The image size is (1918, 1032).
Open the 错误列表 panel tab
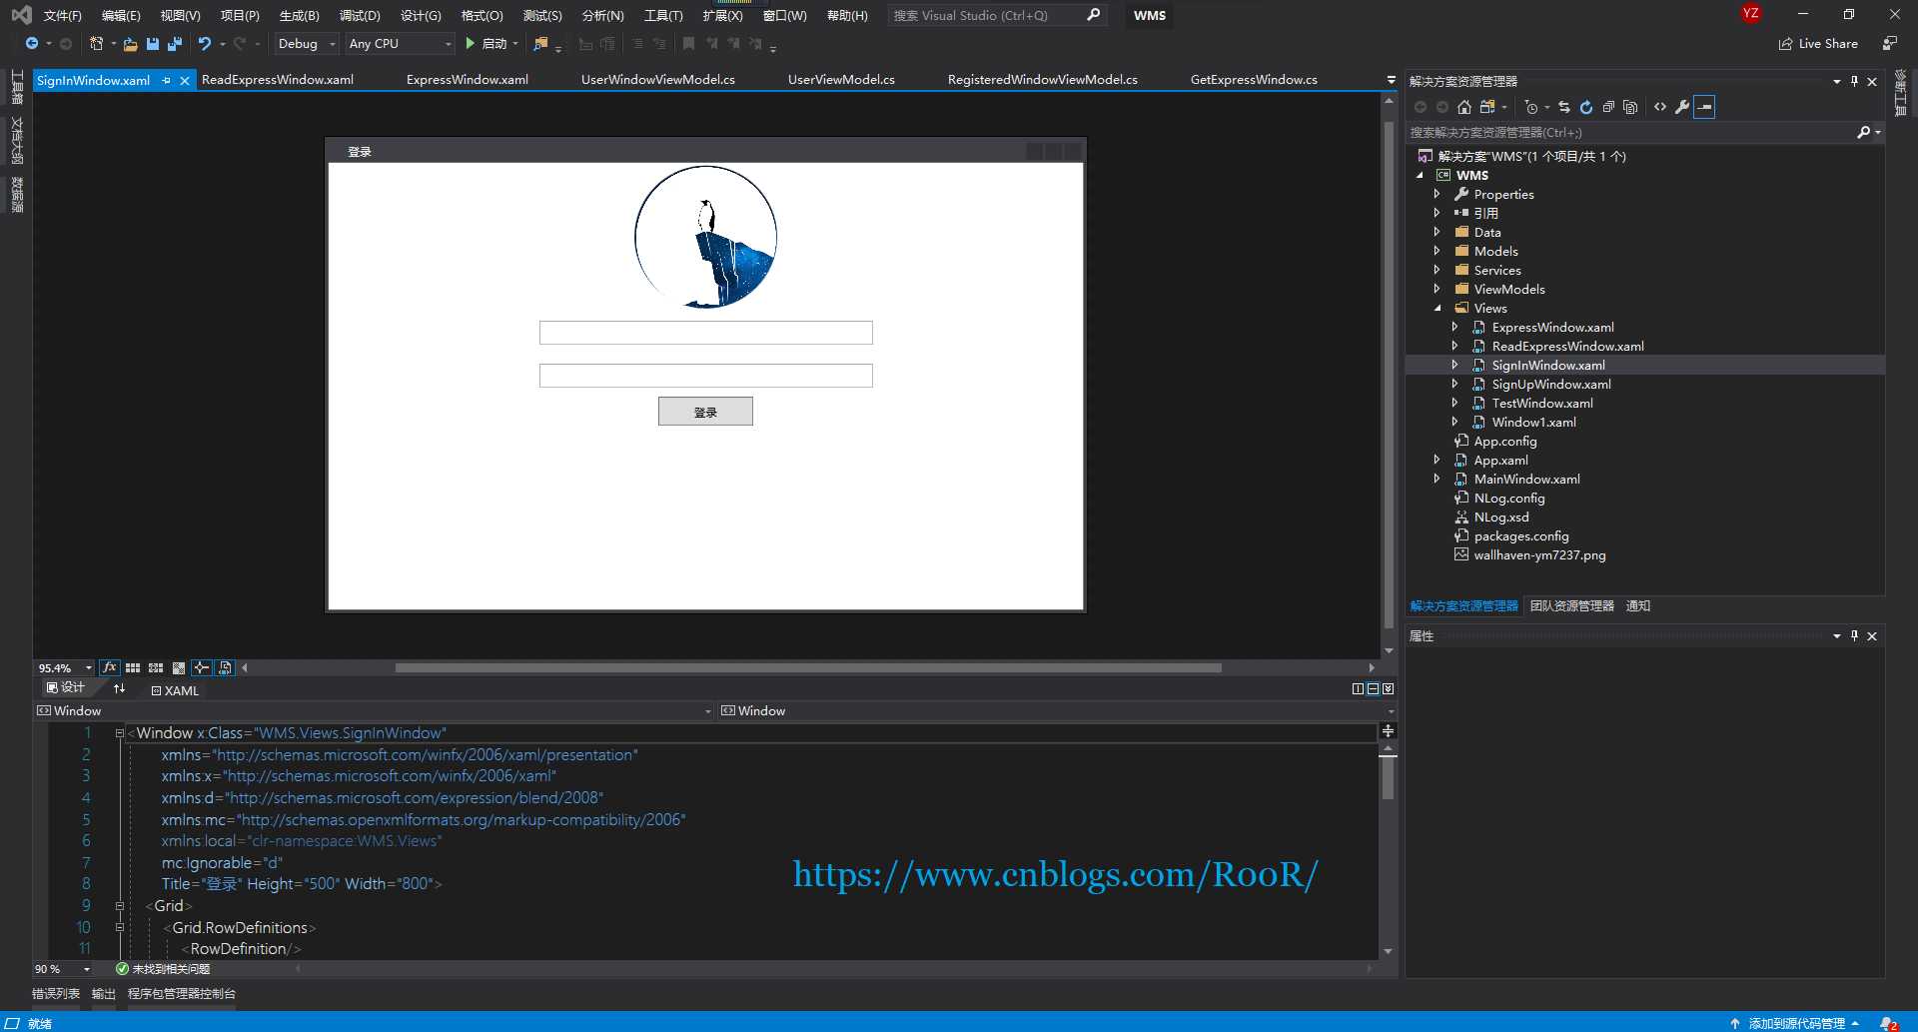tap(56, 994)
